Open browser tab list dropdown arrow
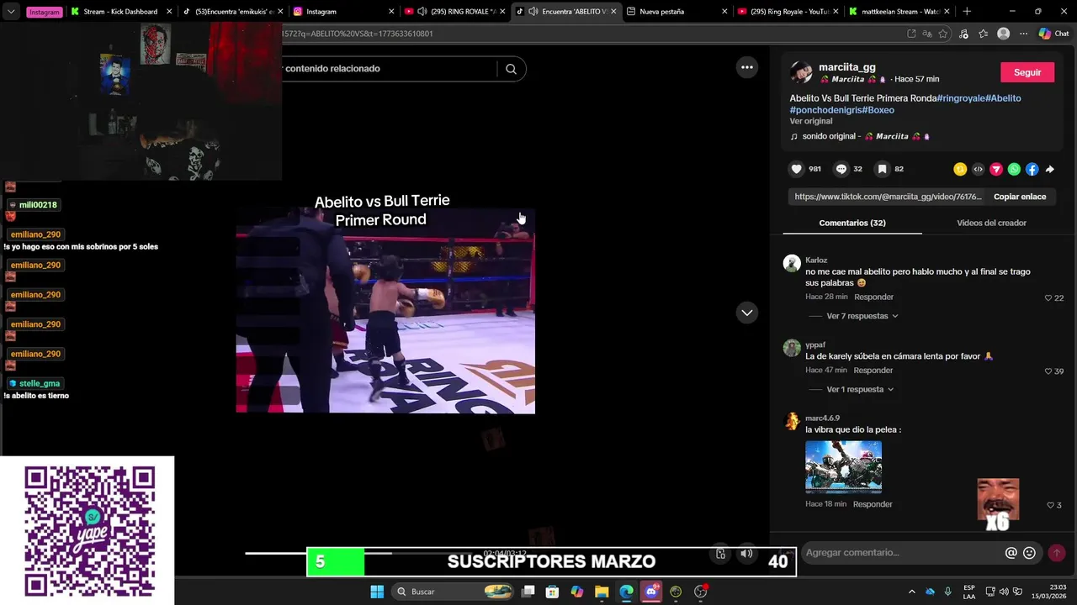The height and width of the screenshot is (605, 1077). click(11, 12)
